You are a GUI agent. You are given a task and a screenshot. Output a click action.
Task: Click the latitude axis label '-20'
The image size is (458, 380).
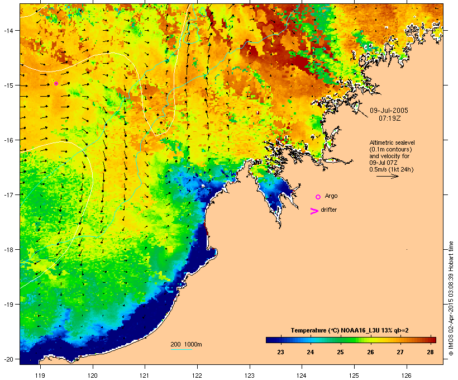pos(8,359)
